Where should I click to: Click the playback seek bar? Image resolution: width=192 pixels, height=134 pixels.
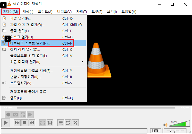[96, 108]
